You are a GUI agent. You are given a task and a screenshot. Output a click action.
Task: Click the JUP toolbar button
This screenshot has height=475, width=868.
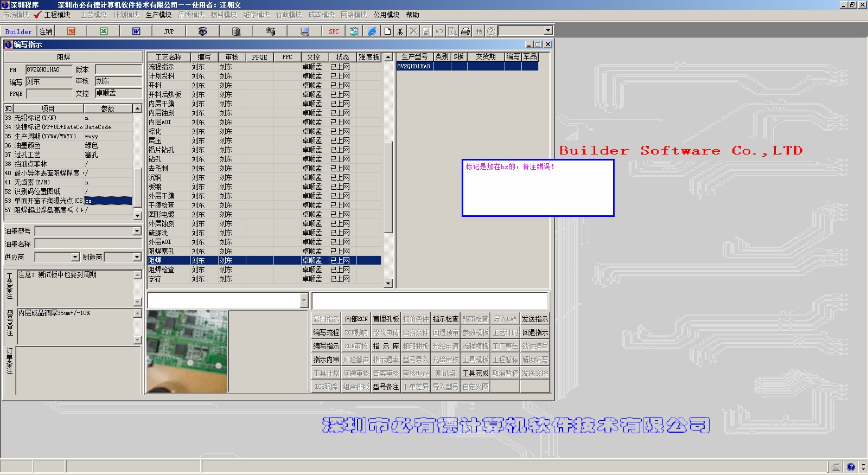pyautogui.click(x=169, y=31)
